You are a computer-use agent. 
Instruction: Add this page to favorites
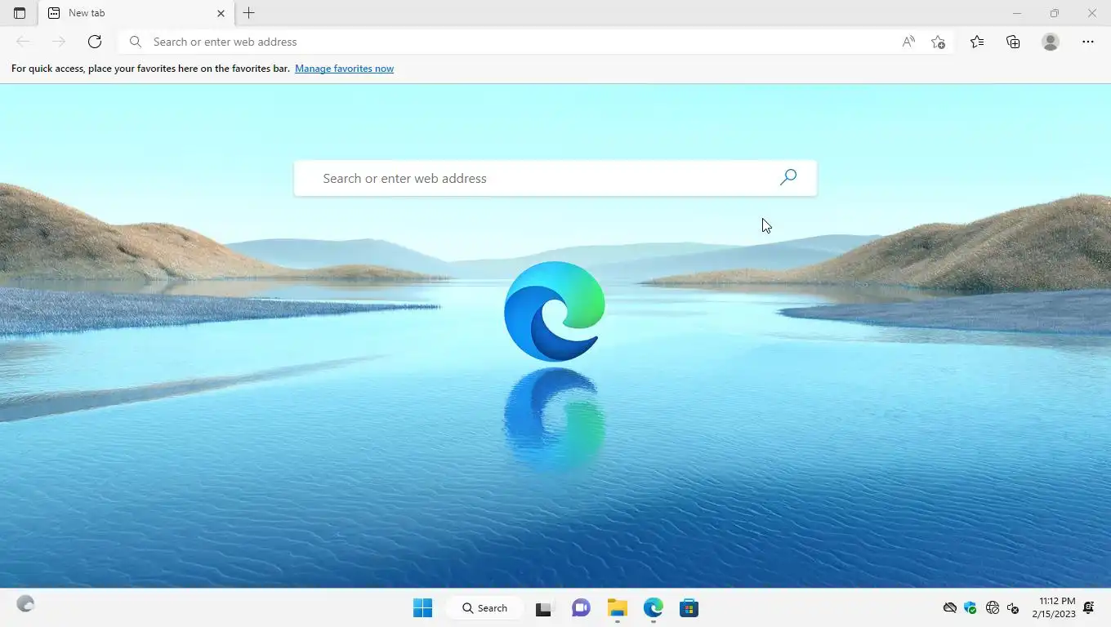(938, 42)
